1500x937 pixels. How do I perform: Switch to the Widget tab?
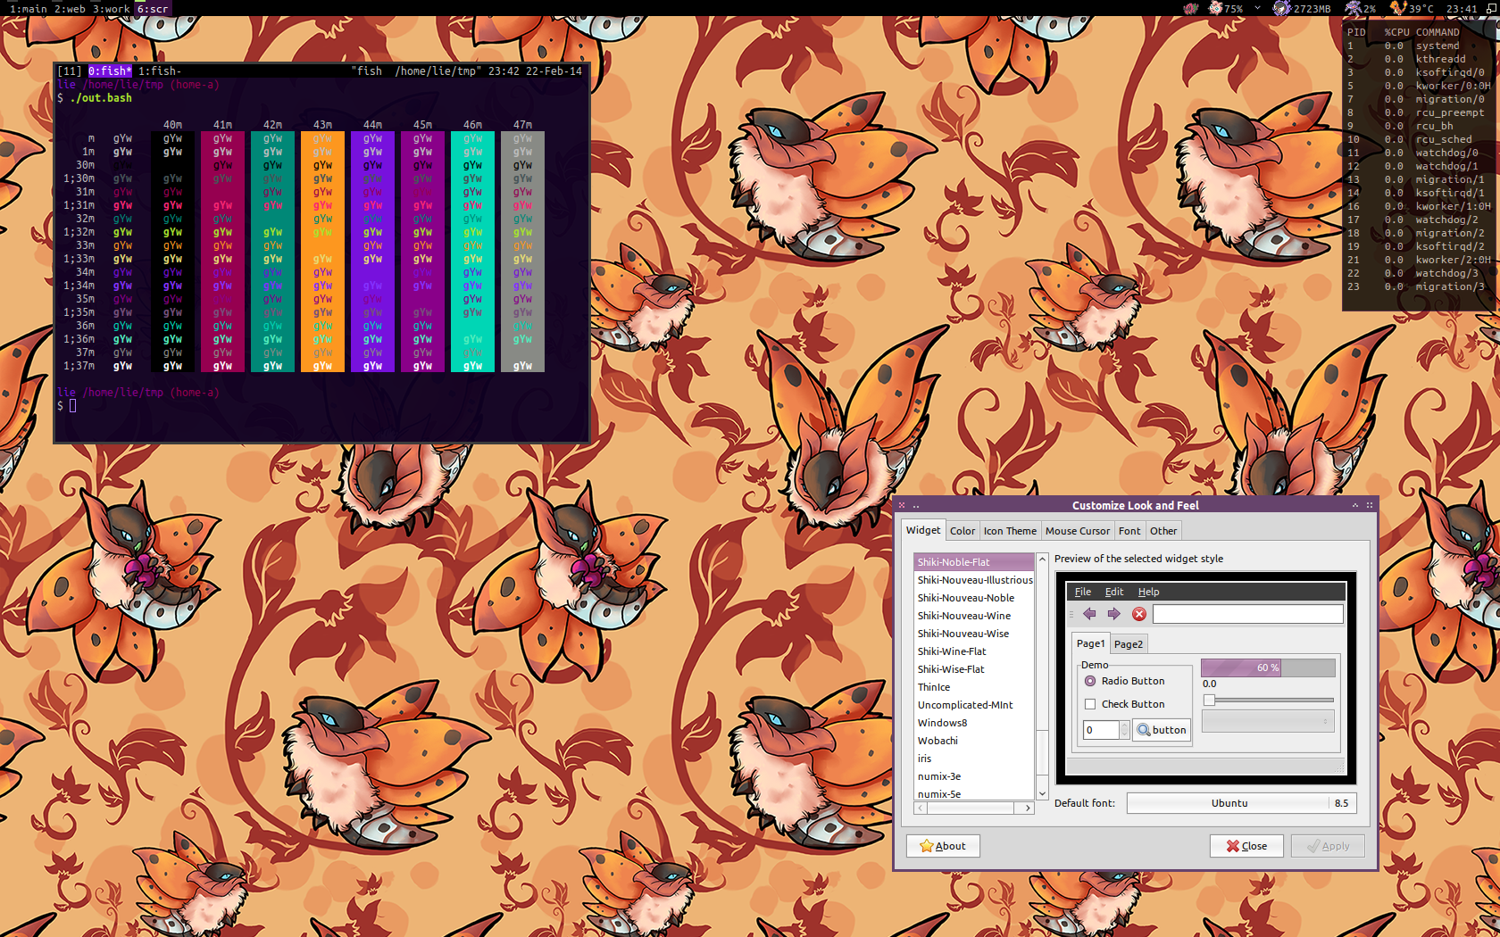pyautogui.click(x=923, y=530)
